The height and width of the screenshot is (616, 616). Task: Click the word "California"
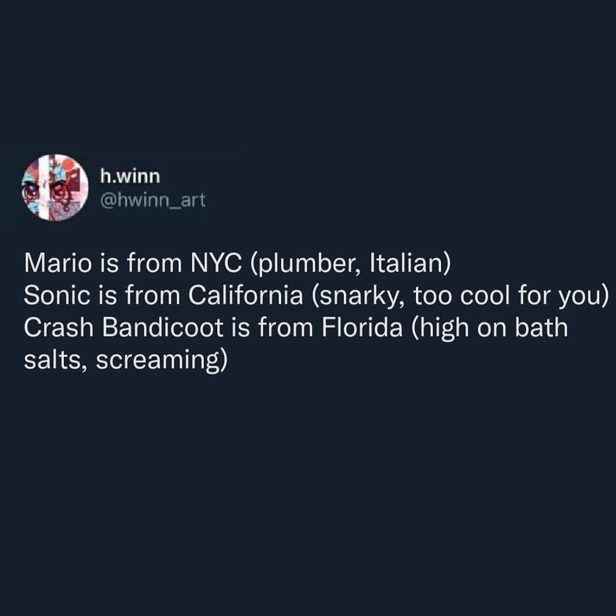[x=246, y=296]
